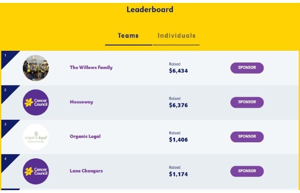Viewport: 300px width, 193px height.
Task: Click the Leaderboard heading
Action: (150, 10)
